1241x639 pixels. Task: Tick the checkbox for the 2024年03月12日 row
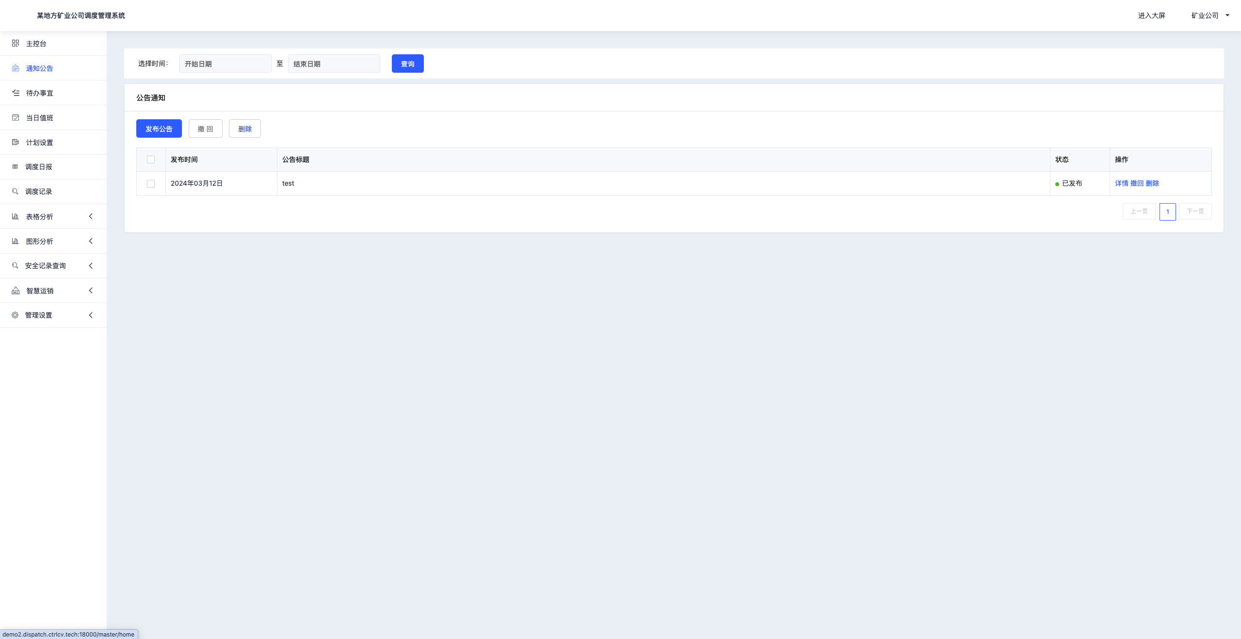(x=151, y=184)
